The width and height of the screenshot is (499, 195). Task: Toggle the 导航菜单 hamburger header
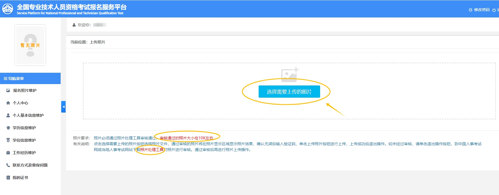tap(14, 79)
